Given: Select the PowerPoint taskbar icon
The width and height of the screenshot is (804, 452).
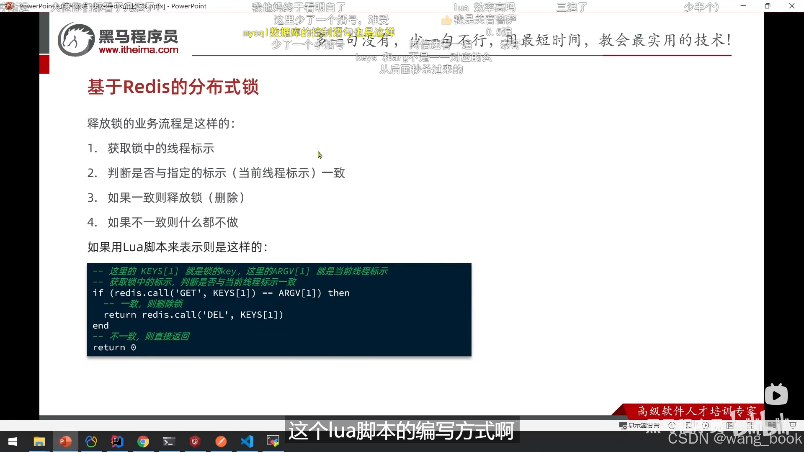Looking at the screenshot, I should [65, 442].
